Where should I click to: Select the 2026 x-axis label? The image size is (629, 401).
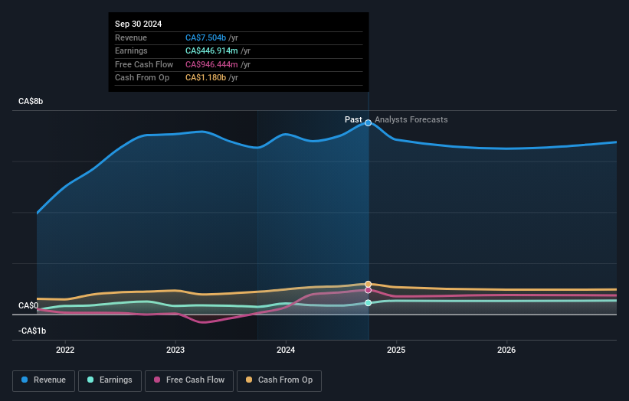click(x=506, y=350)
